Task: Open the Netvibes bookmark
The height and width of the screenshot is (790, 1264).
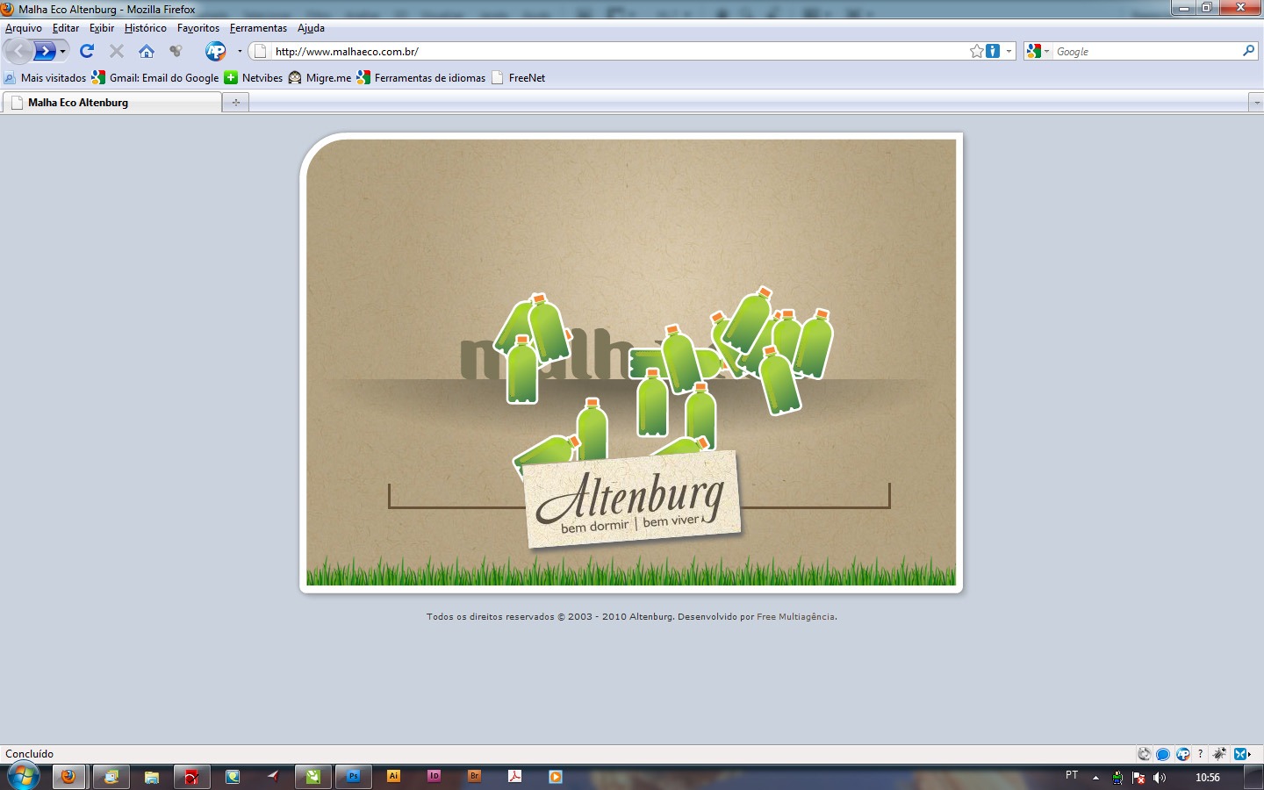Action: pos(254,78)
